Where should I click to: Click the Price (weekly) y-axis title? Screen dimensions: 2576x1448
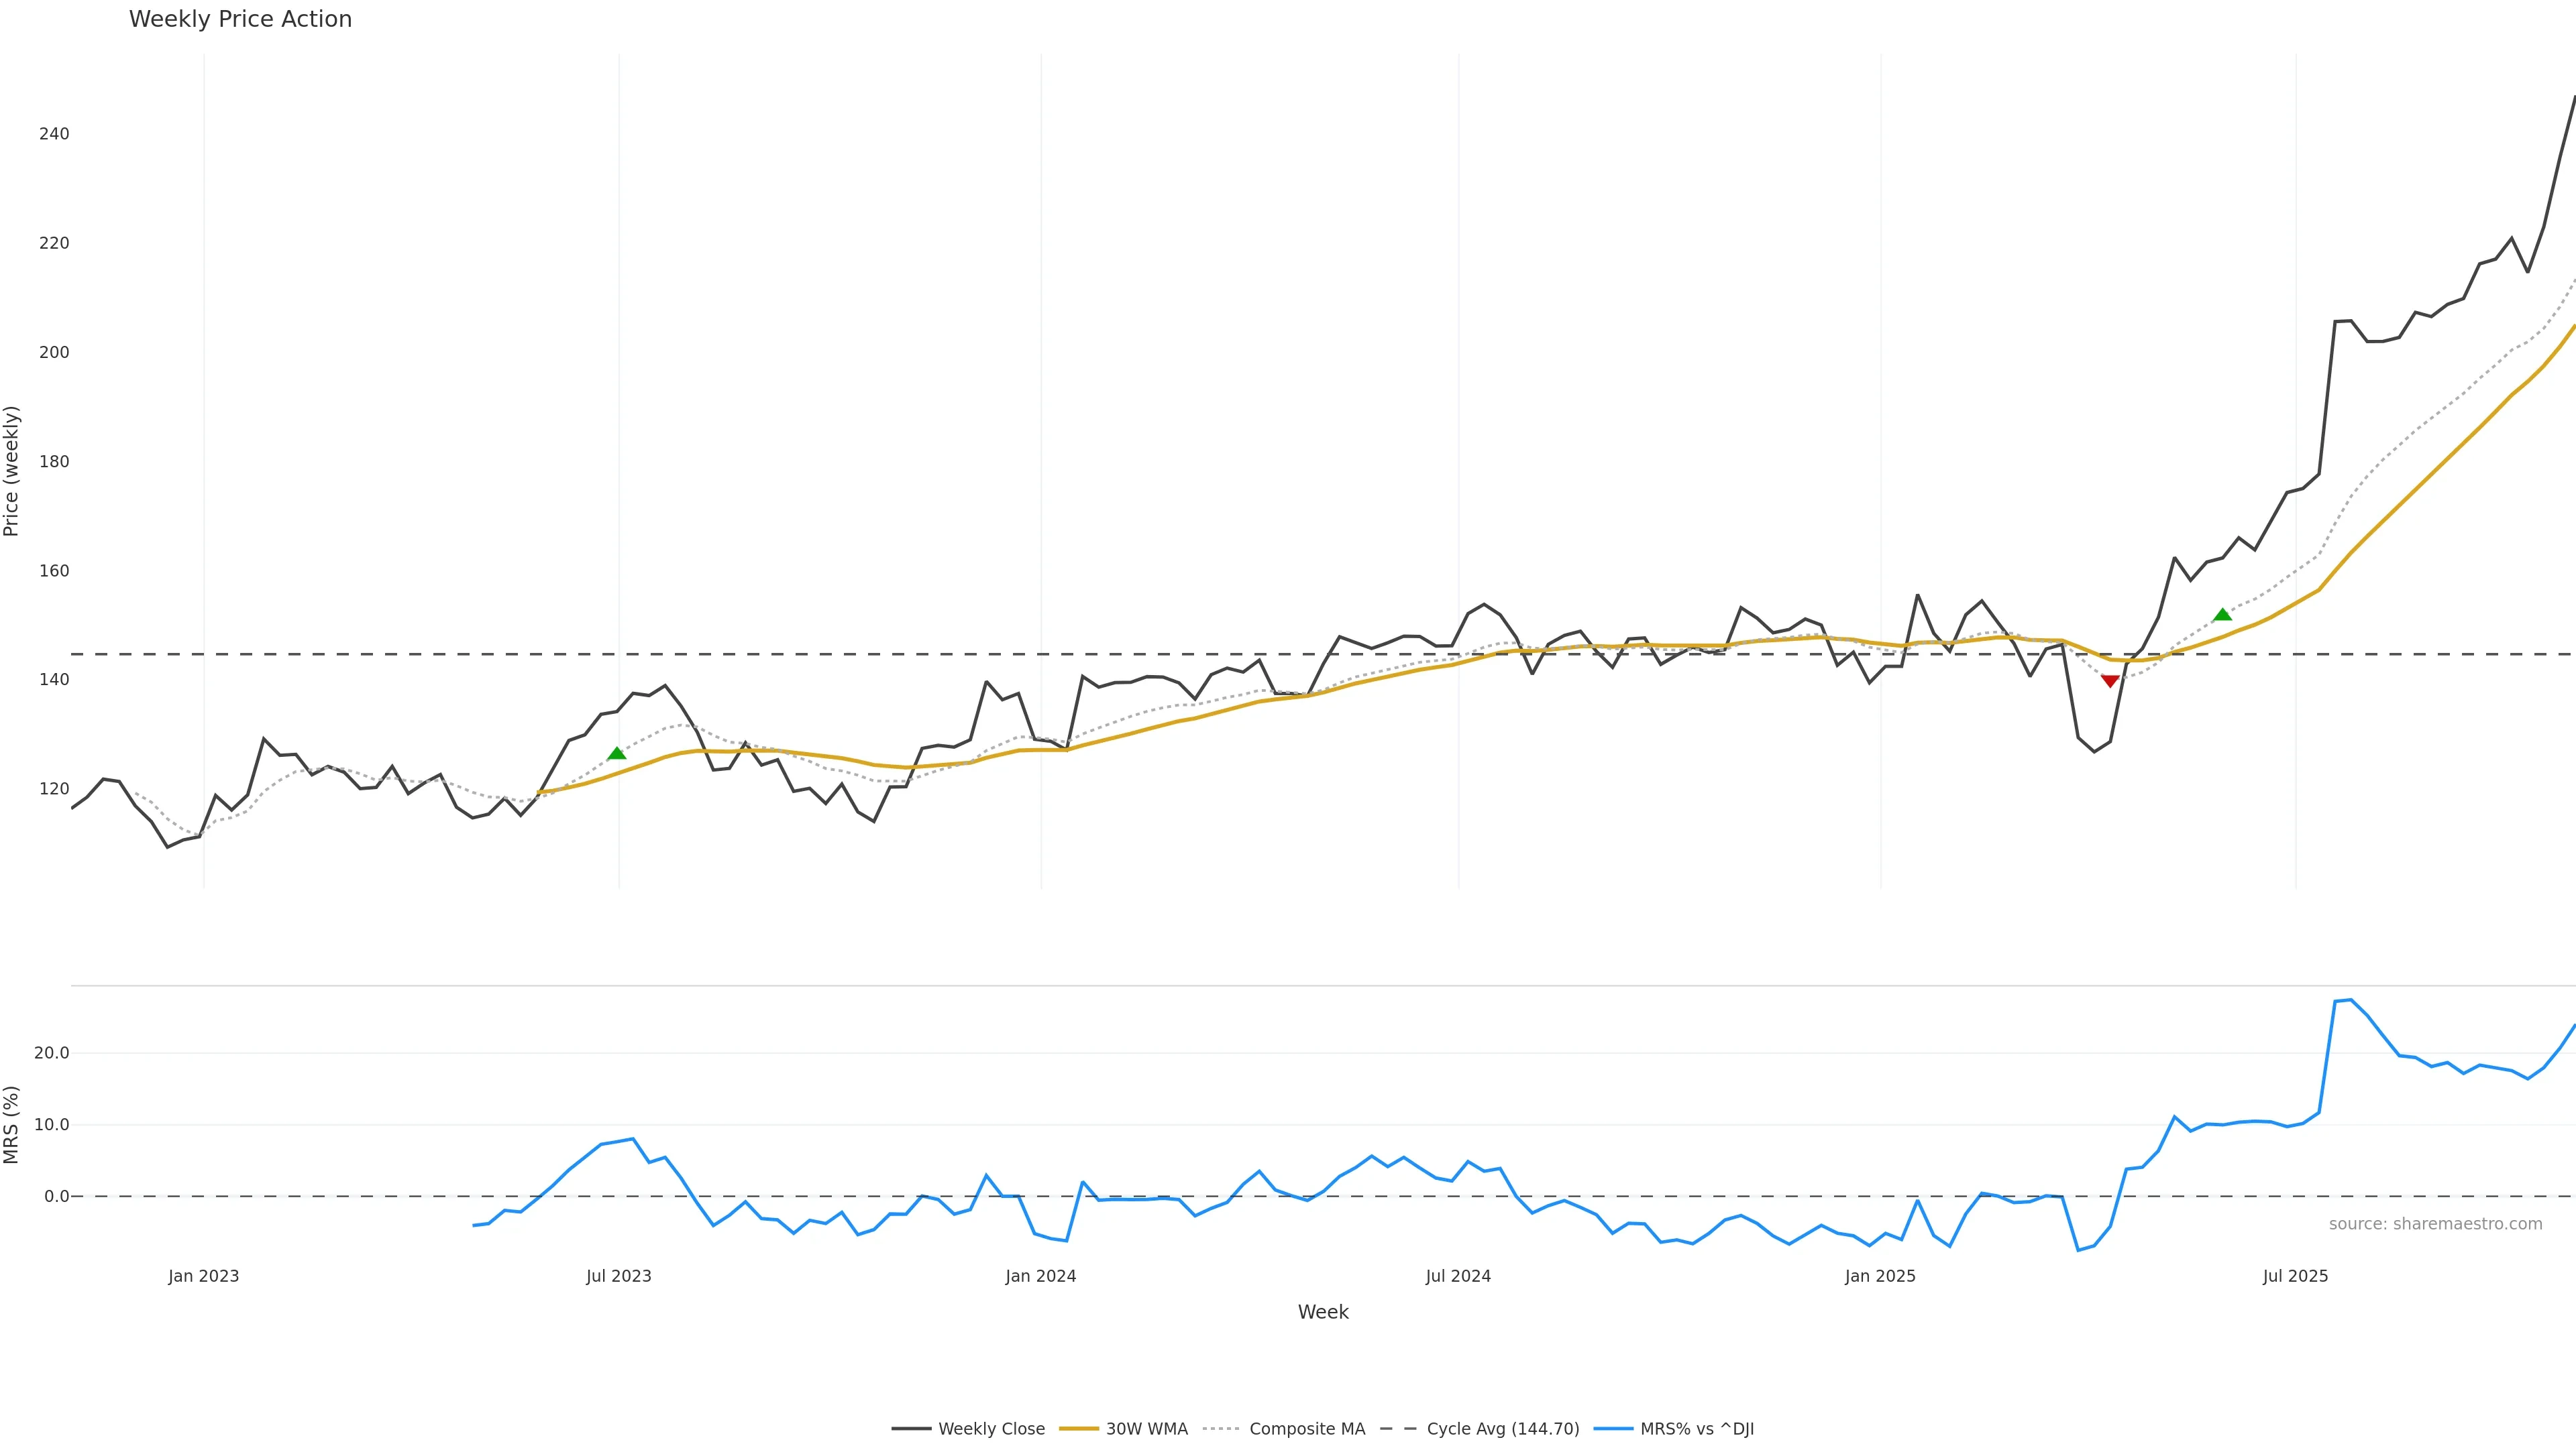click(x=12, y=471)
